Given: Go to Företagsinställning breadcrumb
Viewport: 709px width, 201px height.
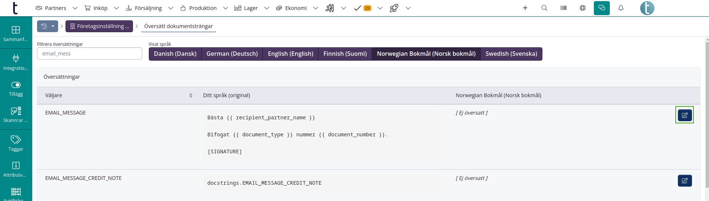Looking at the screenshot, I should [99, 26].
